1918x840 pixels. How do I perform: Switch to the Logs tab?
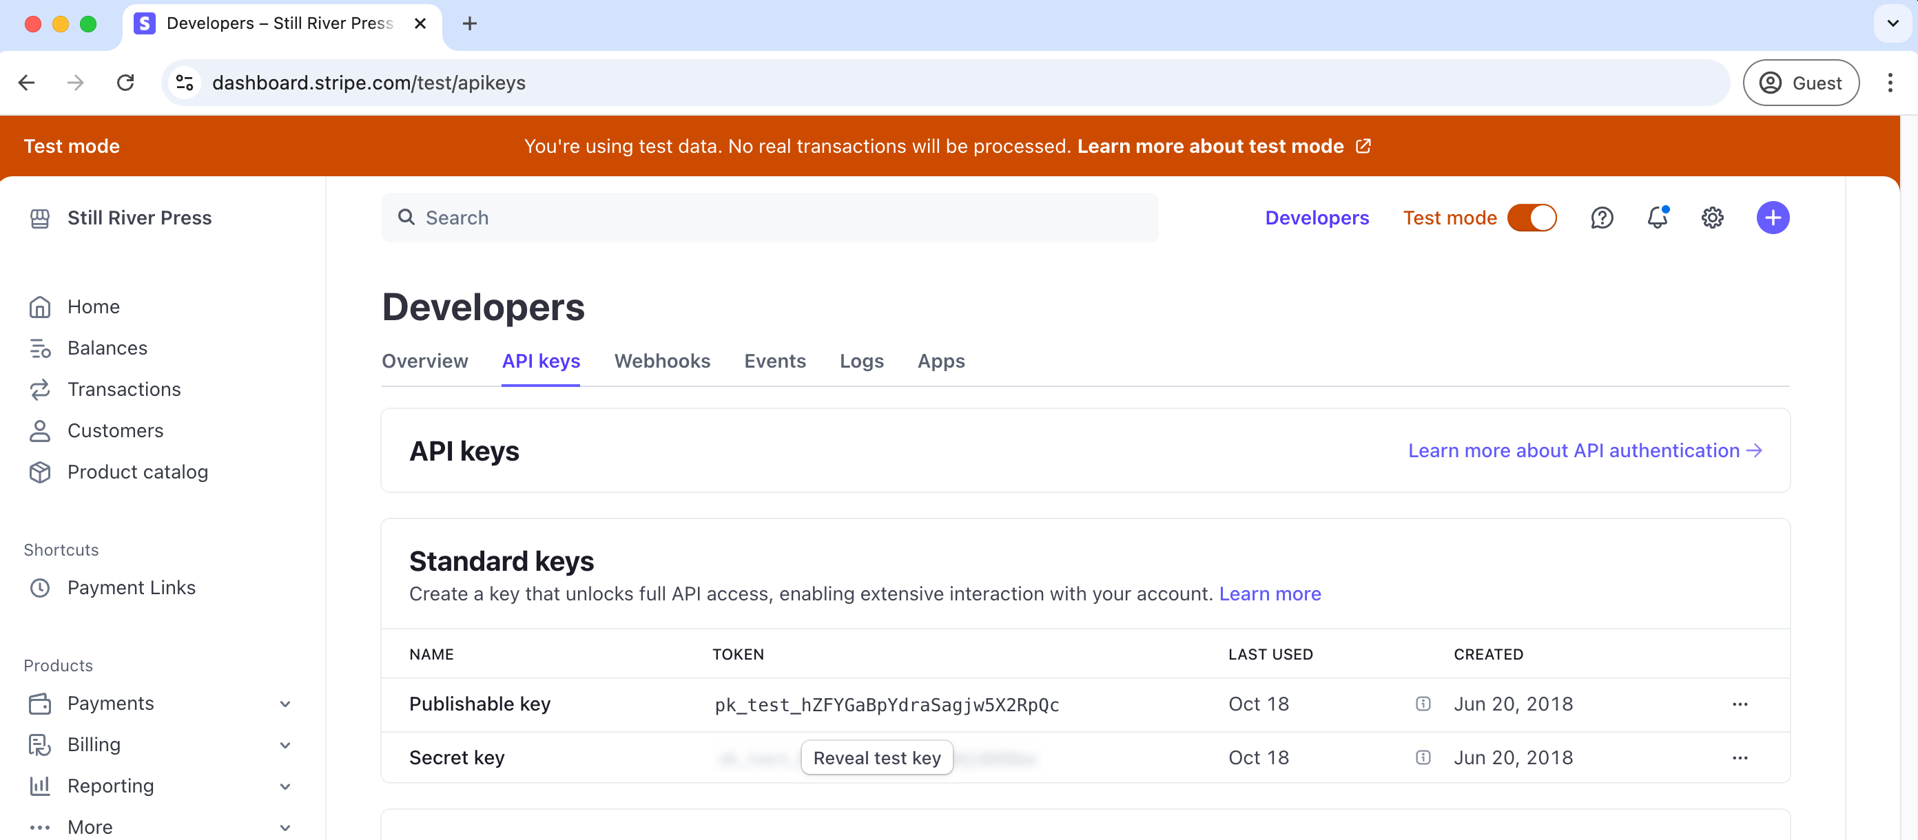tap(861, 361)
